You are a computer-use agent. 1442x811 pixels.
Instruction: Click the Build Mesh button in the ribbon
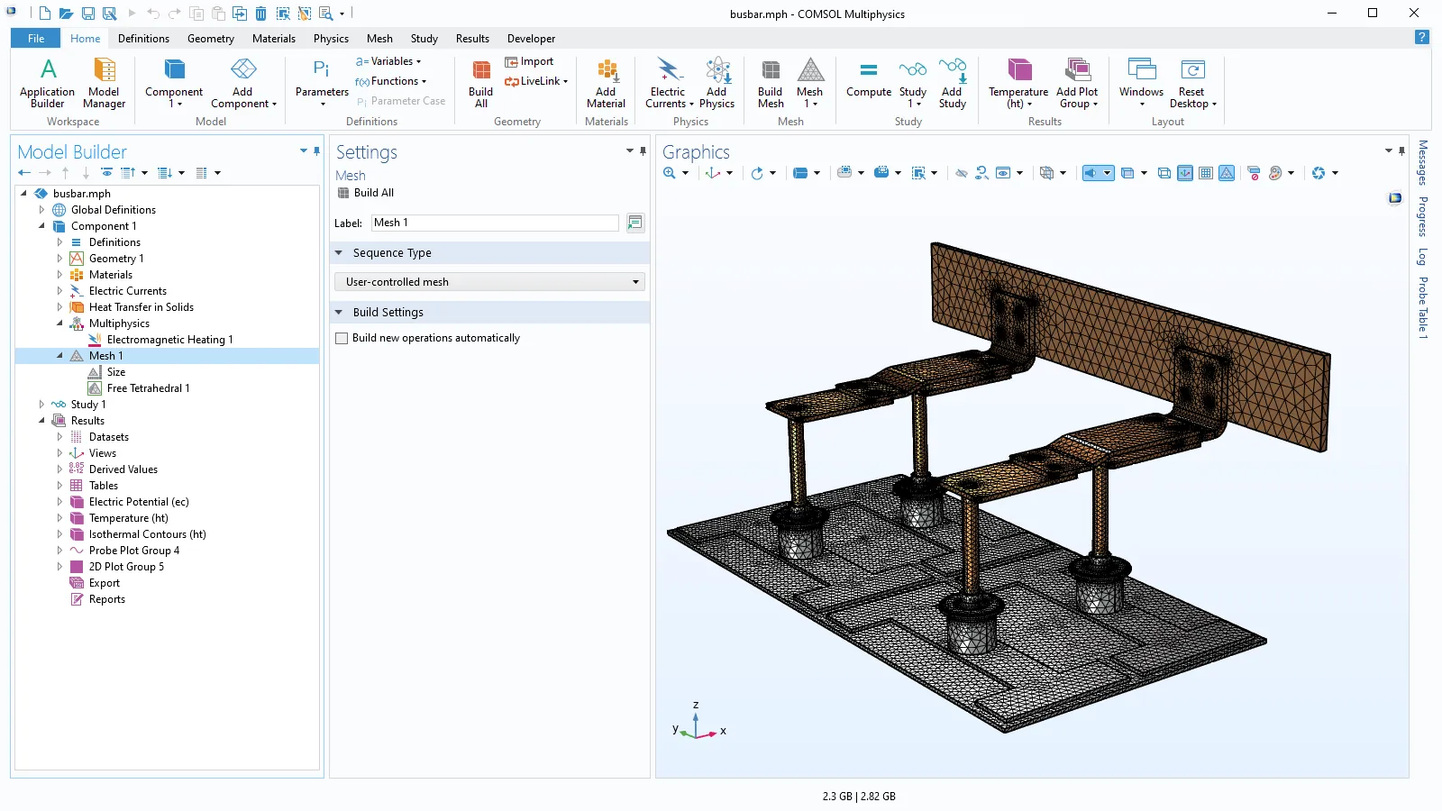[770, 83]
